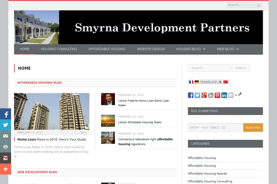
Task: Click the Google Plus icon in social row
Action: pos(204,95)
